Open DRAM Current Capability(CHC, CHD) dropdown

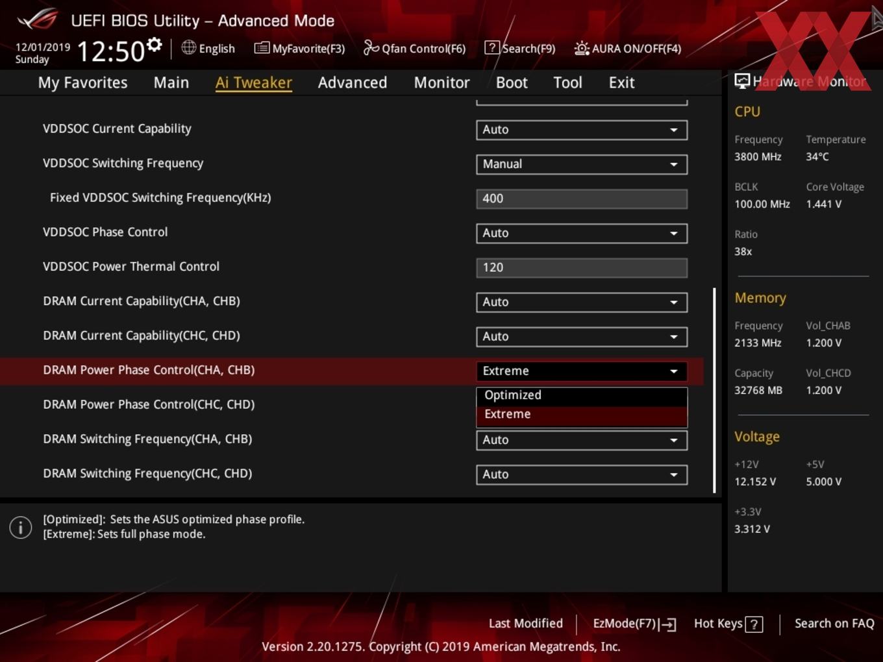click(x=582, y=336)
